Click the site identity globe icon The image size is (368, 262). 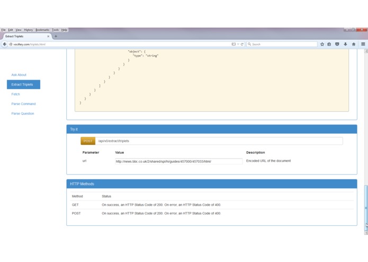coord(11,44)
